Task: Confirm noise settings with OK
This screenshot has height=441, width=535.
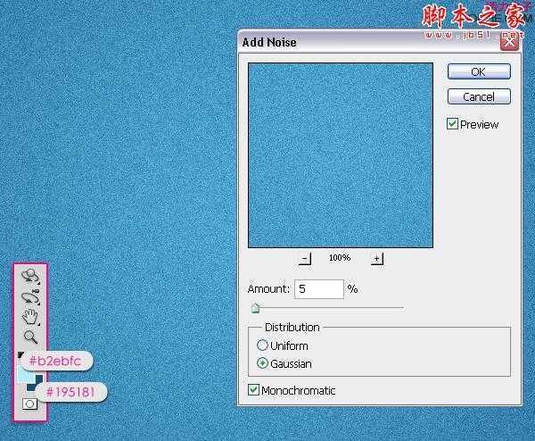Action: pyautogui.click(x=479, y=71)
